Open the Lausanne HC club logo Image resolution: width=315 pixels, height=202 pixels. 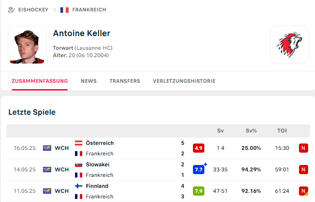click(288, 44)
